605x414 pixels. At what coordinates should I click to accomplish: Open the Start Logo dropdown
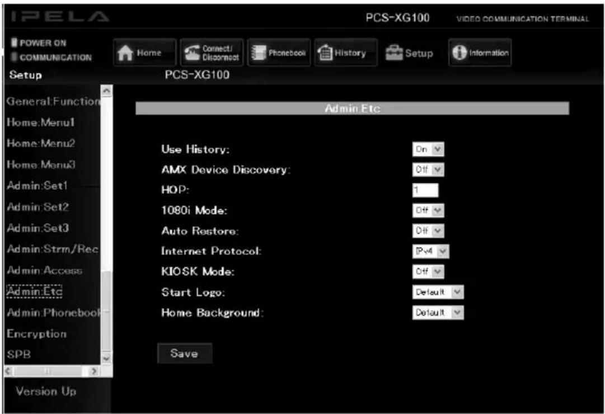tap(438, 292)
